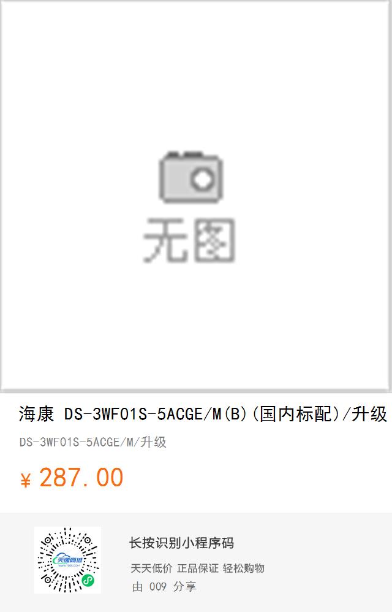
Task: Open product title 海康 DS-3WF01S-5ACGE/M(B)
Action: [203, 414]
